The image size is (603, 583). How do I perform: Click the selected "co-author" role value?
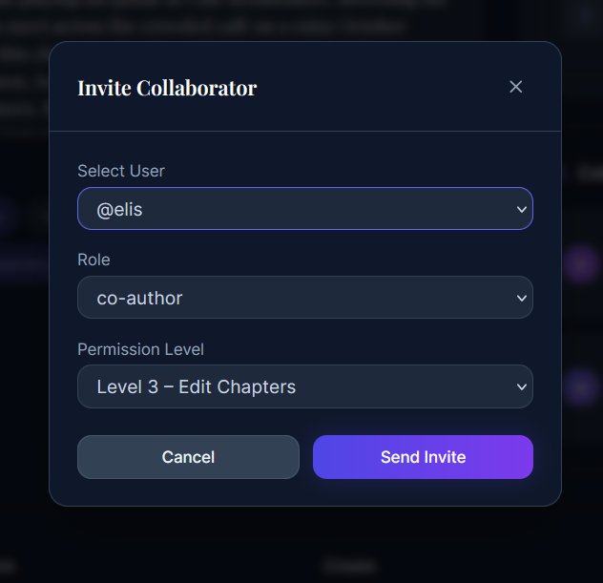coord(139,298)
